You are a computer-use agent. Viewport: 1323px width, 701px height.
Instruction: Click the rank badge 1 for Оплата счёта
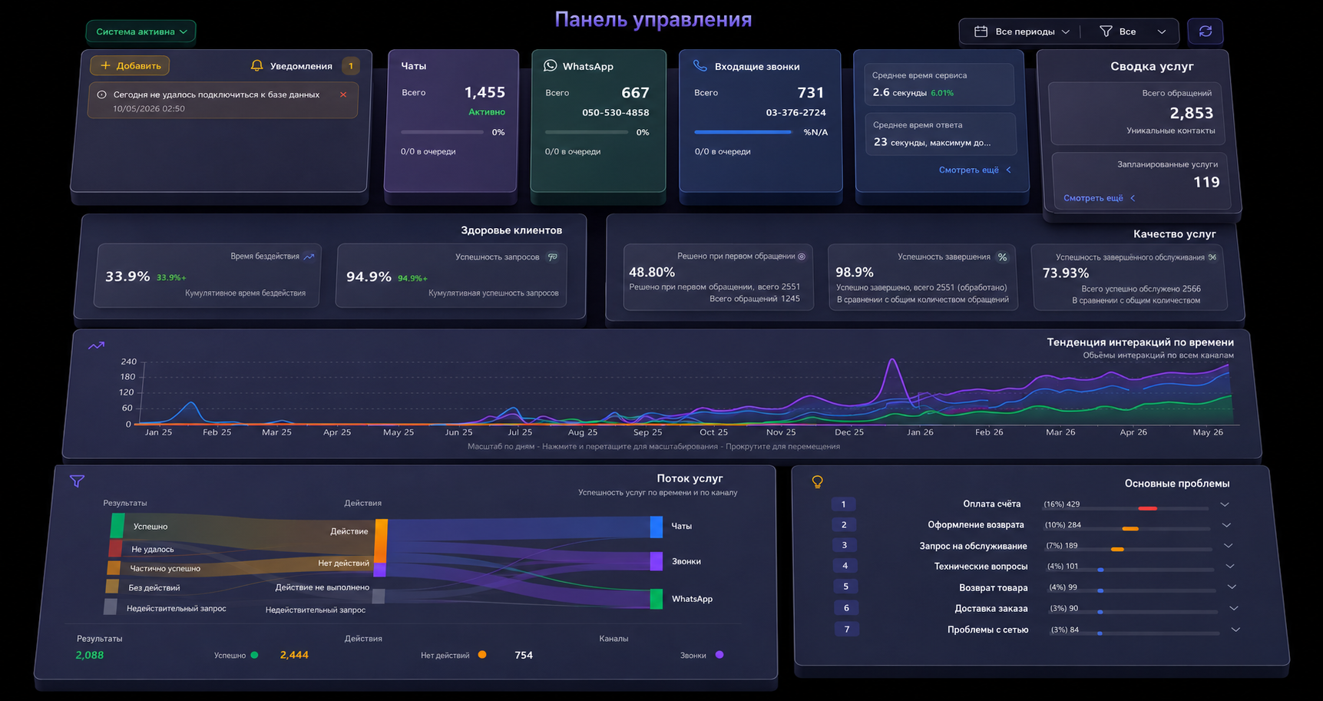tap(843, 504)
